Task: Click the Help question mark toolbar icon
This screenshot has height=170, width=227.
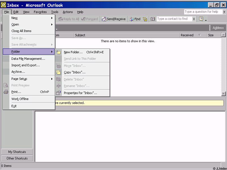Action: pyautogui.click(x=201, y=19)
